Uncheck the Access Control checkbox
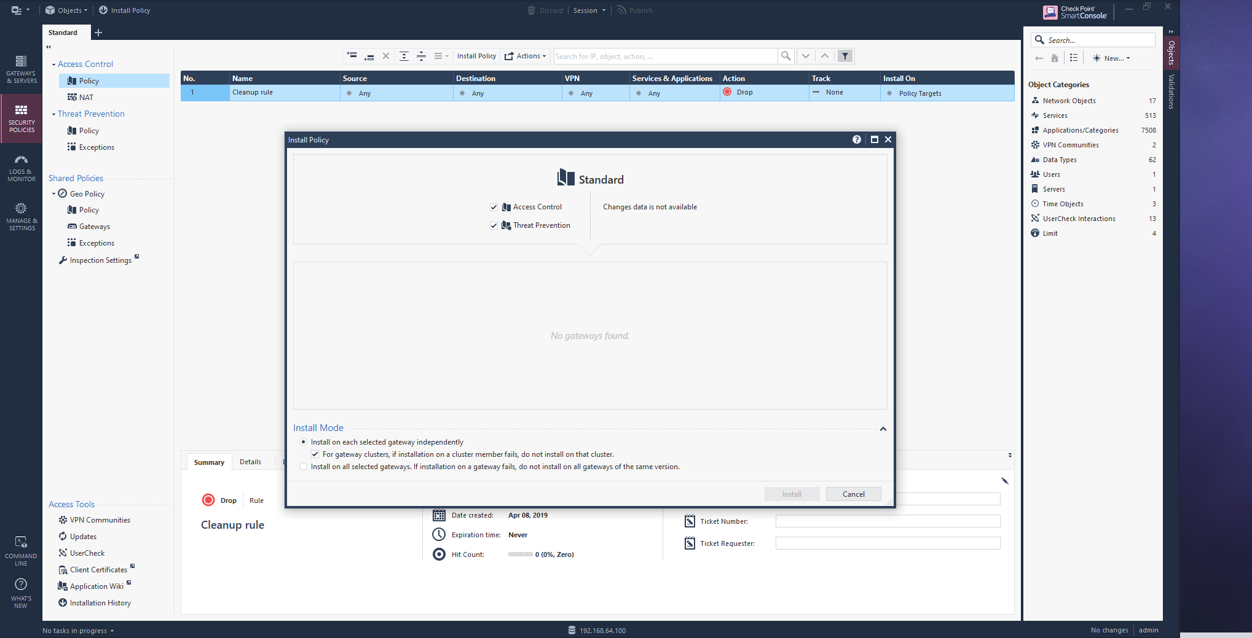Viewport: 1252px width, 638px height. (x=494, y=208)
